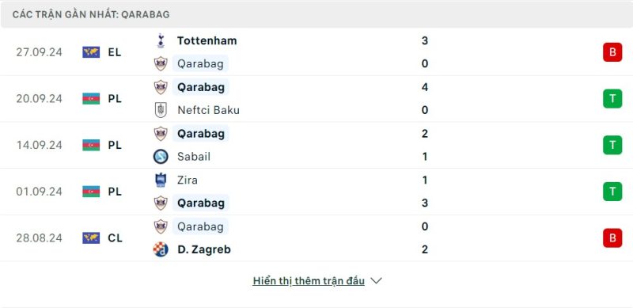633x308 pixels.
Task: Click the Sabail club logo
Action: click(161, 157)
